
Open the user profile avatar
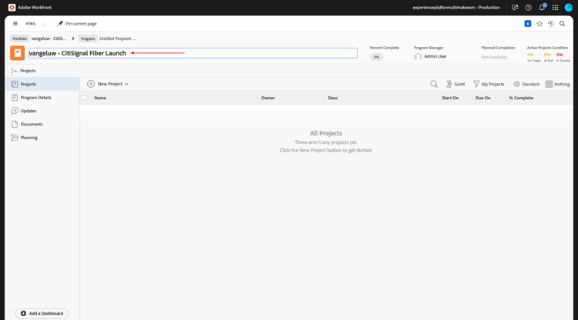click(569, 8)
